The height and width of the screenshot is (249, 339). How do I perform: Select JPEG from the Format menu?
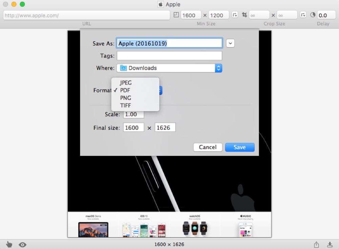(x=126, y=83)
